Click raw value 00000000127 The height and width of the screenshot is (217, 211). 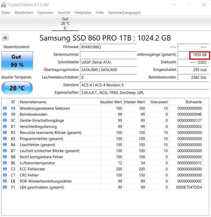click(x=190, y=120)
